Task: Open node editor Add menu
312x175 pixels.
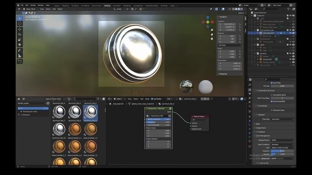Action: (142, 99)
